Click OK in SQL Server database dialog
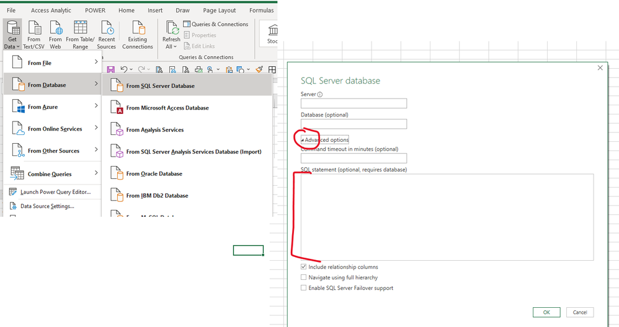Image resolution: width=619 pixels, height=327 pixels. 546,312
